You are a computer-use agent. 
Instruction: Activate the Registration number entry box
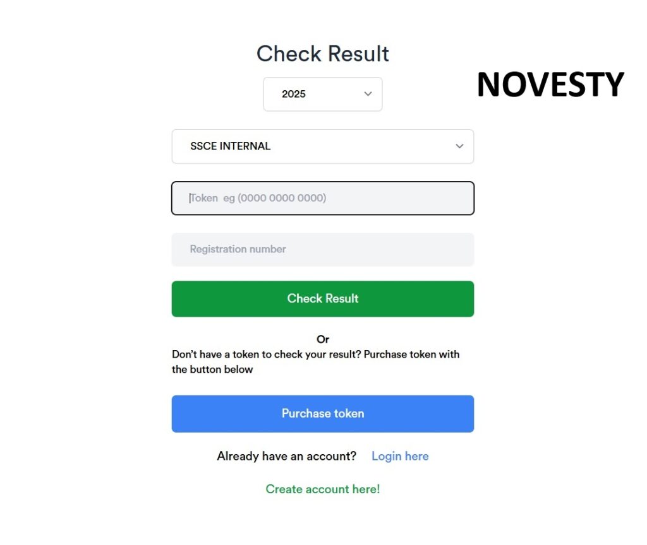322,249
